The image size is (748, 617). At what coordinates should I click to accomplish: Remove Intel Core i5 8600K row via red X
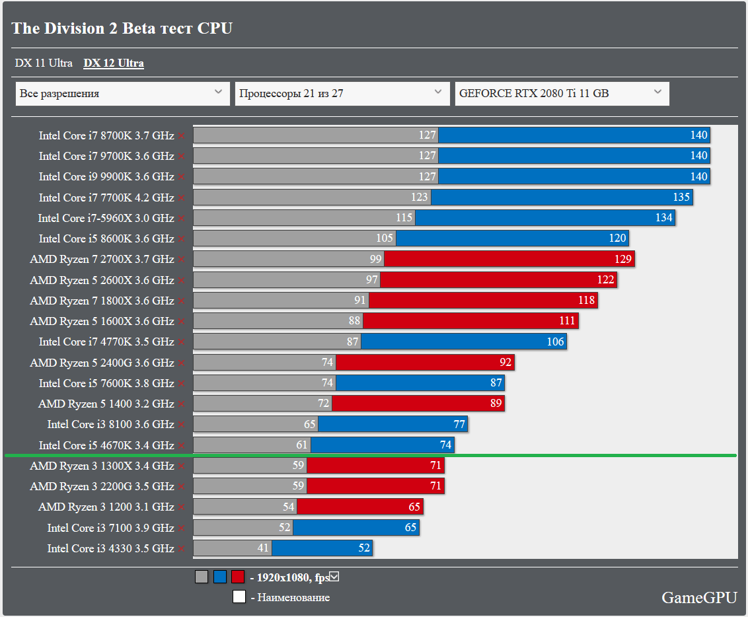182,239
